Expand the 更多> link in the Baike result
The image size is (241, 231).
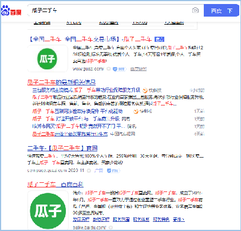[x=179, y=220]
